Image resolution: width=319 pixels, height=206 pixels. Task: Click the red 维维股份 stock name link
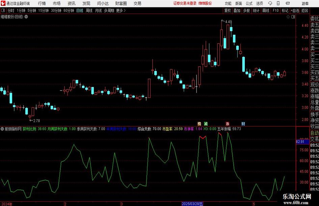(x=205, y=3)
